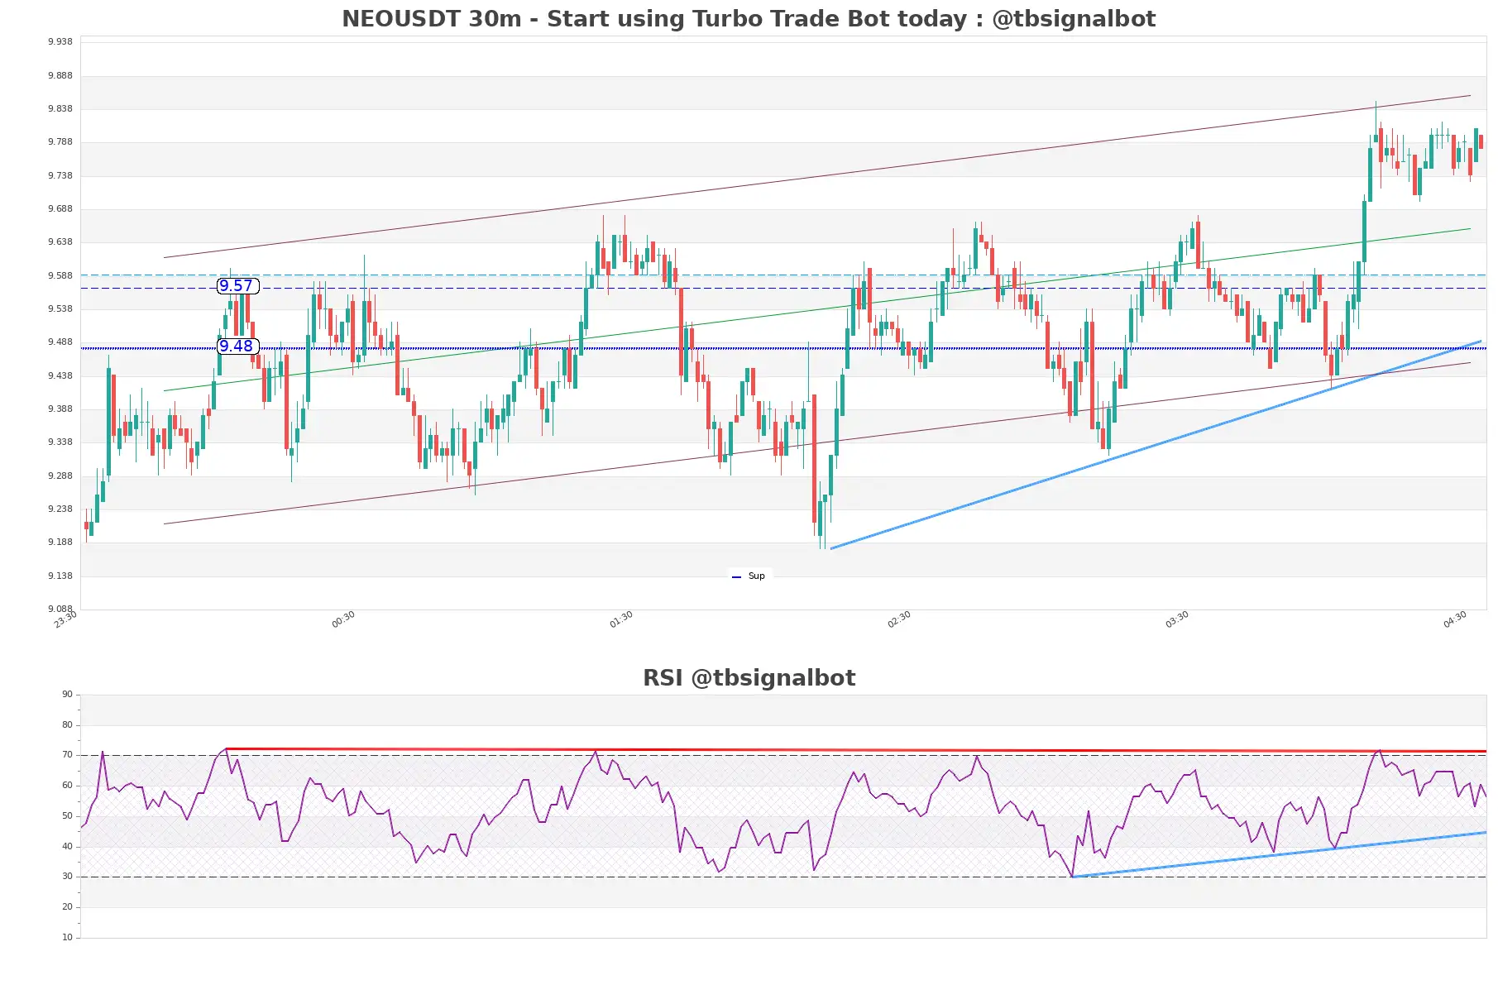Click the RSI 10 axis label
The width and height of the screenshot is (1498, 999).
(67, 938)
